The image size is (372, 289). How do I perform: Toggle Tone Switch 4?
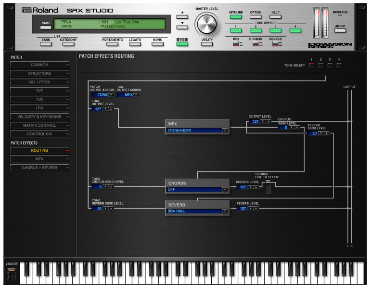pos(295,30)
